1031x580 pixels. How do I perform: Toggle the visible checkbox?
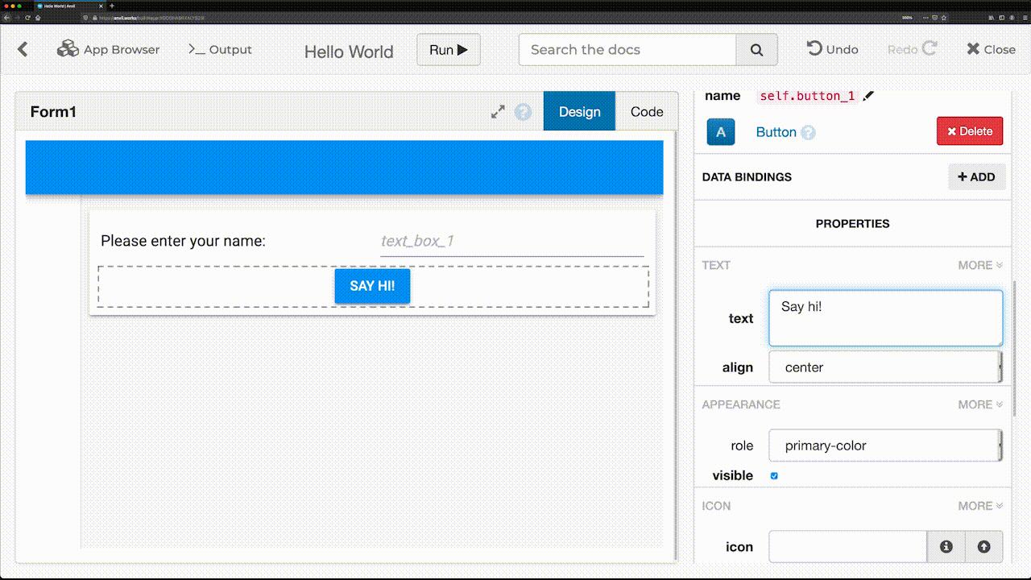coord(774,475)
